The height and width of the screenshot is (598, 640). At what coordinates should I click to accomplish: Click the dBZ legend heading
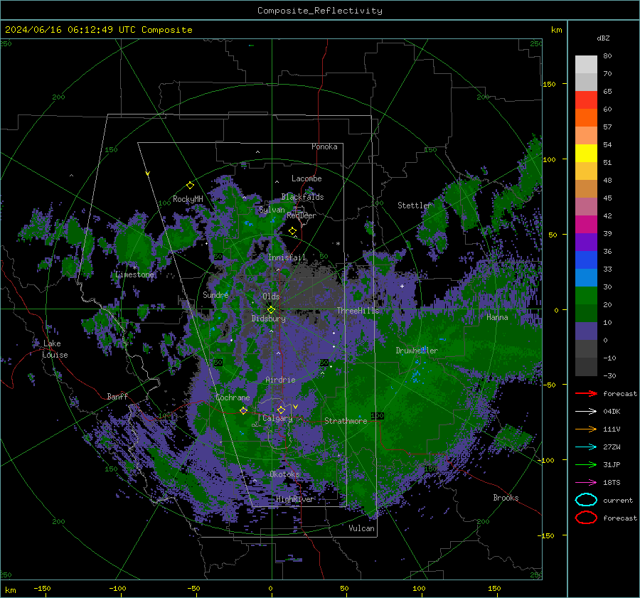pyautogui.click(x=603, y=38)
